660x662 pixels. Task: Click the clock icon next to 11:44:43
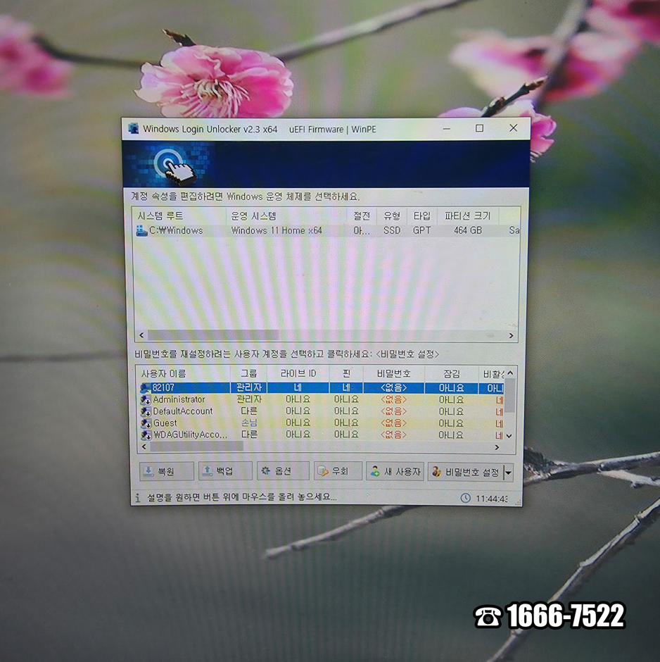pos(465,498)
